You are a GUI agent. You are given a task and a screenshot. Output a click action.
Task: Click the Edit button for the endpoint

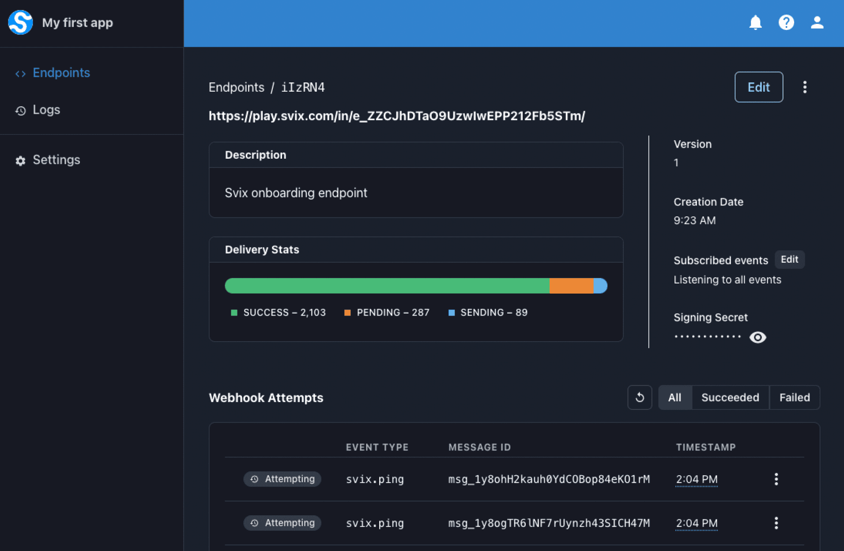coord(758,87)
